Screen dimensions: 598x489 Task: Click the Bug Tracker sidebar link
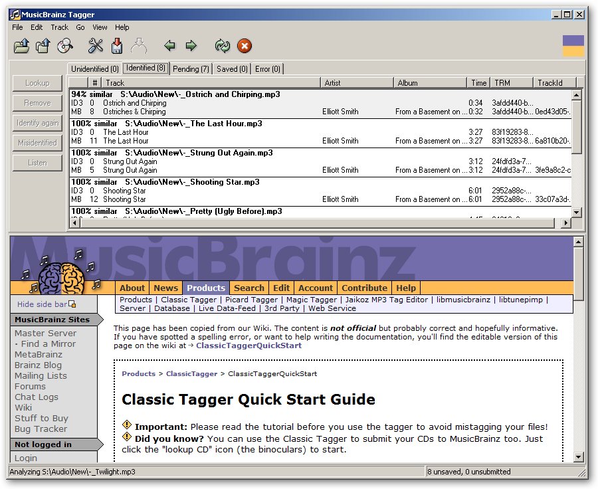41,429
